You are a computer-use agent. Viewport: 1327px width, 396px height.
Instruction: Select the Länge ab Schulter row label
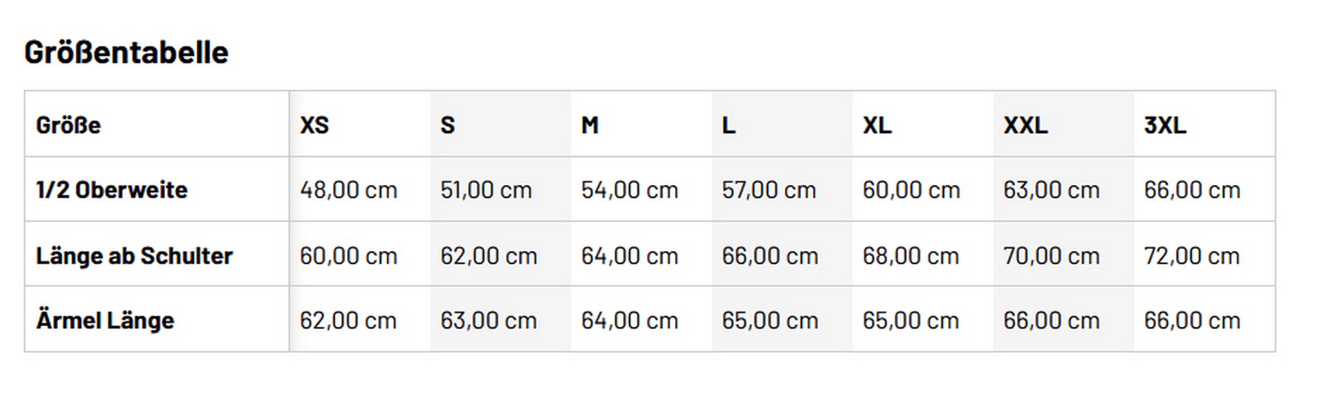[x=135, y=256]
